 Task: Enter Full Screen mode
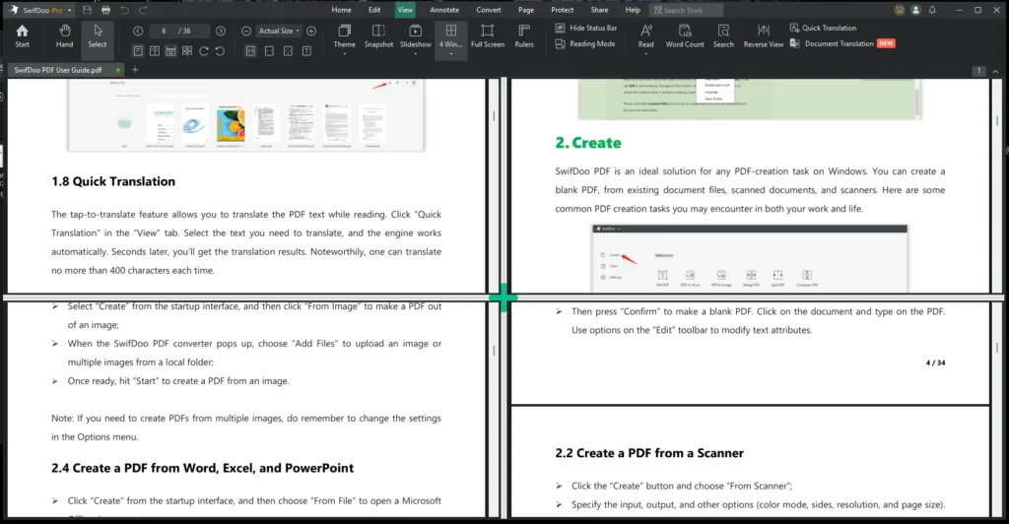point(487,36)
